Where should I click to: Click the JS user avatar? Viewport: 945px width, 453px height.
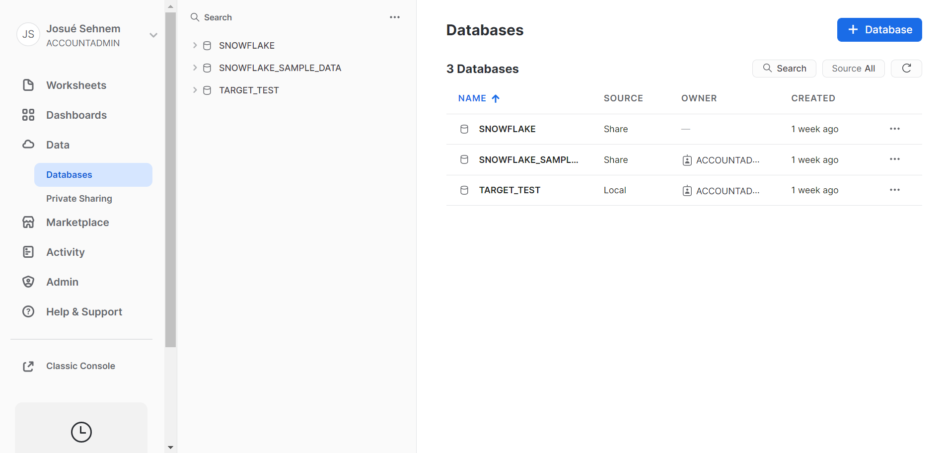[x=28, y=35]
